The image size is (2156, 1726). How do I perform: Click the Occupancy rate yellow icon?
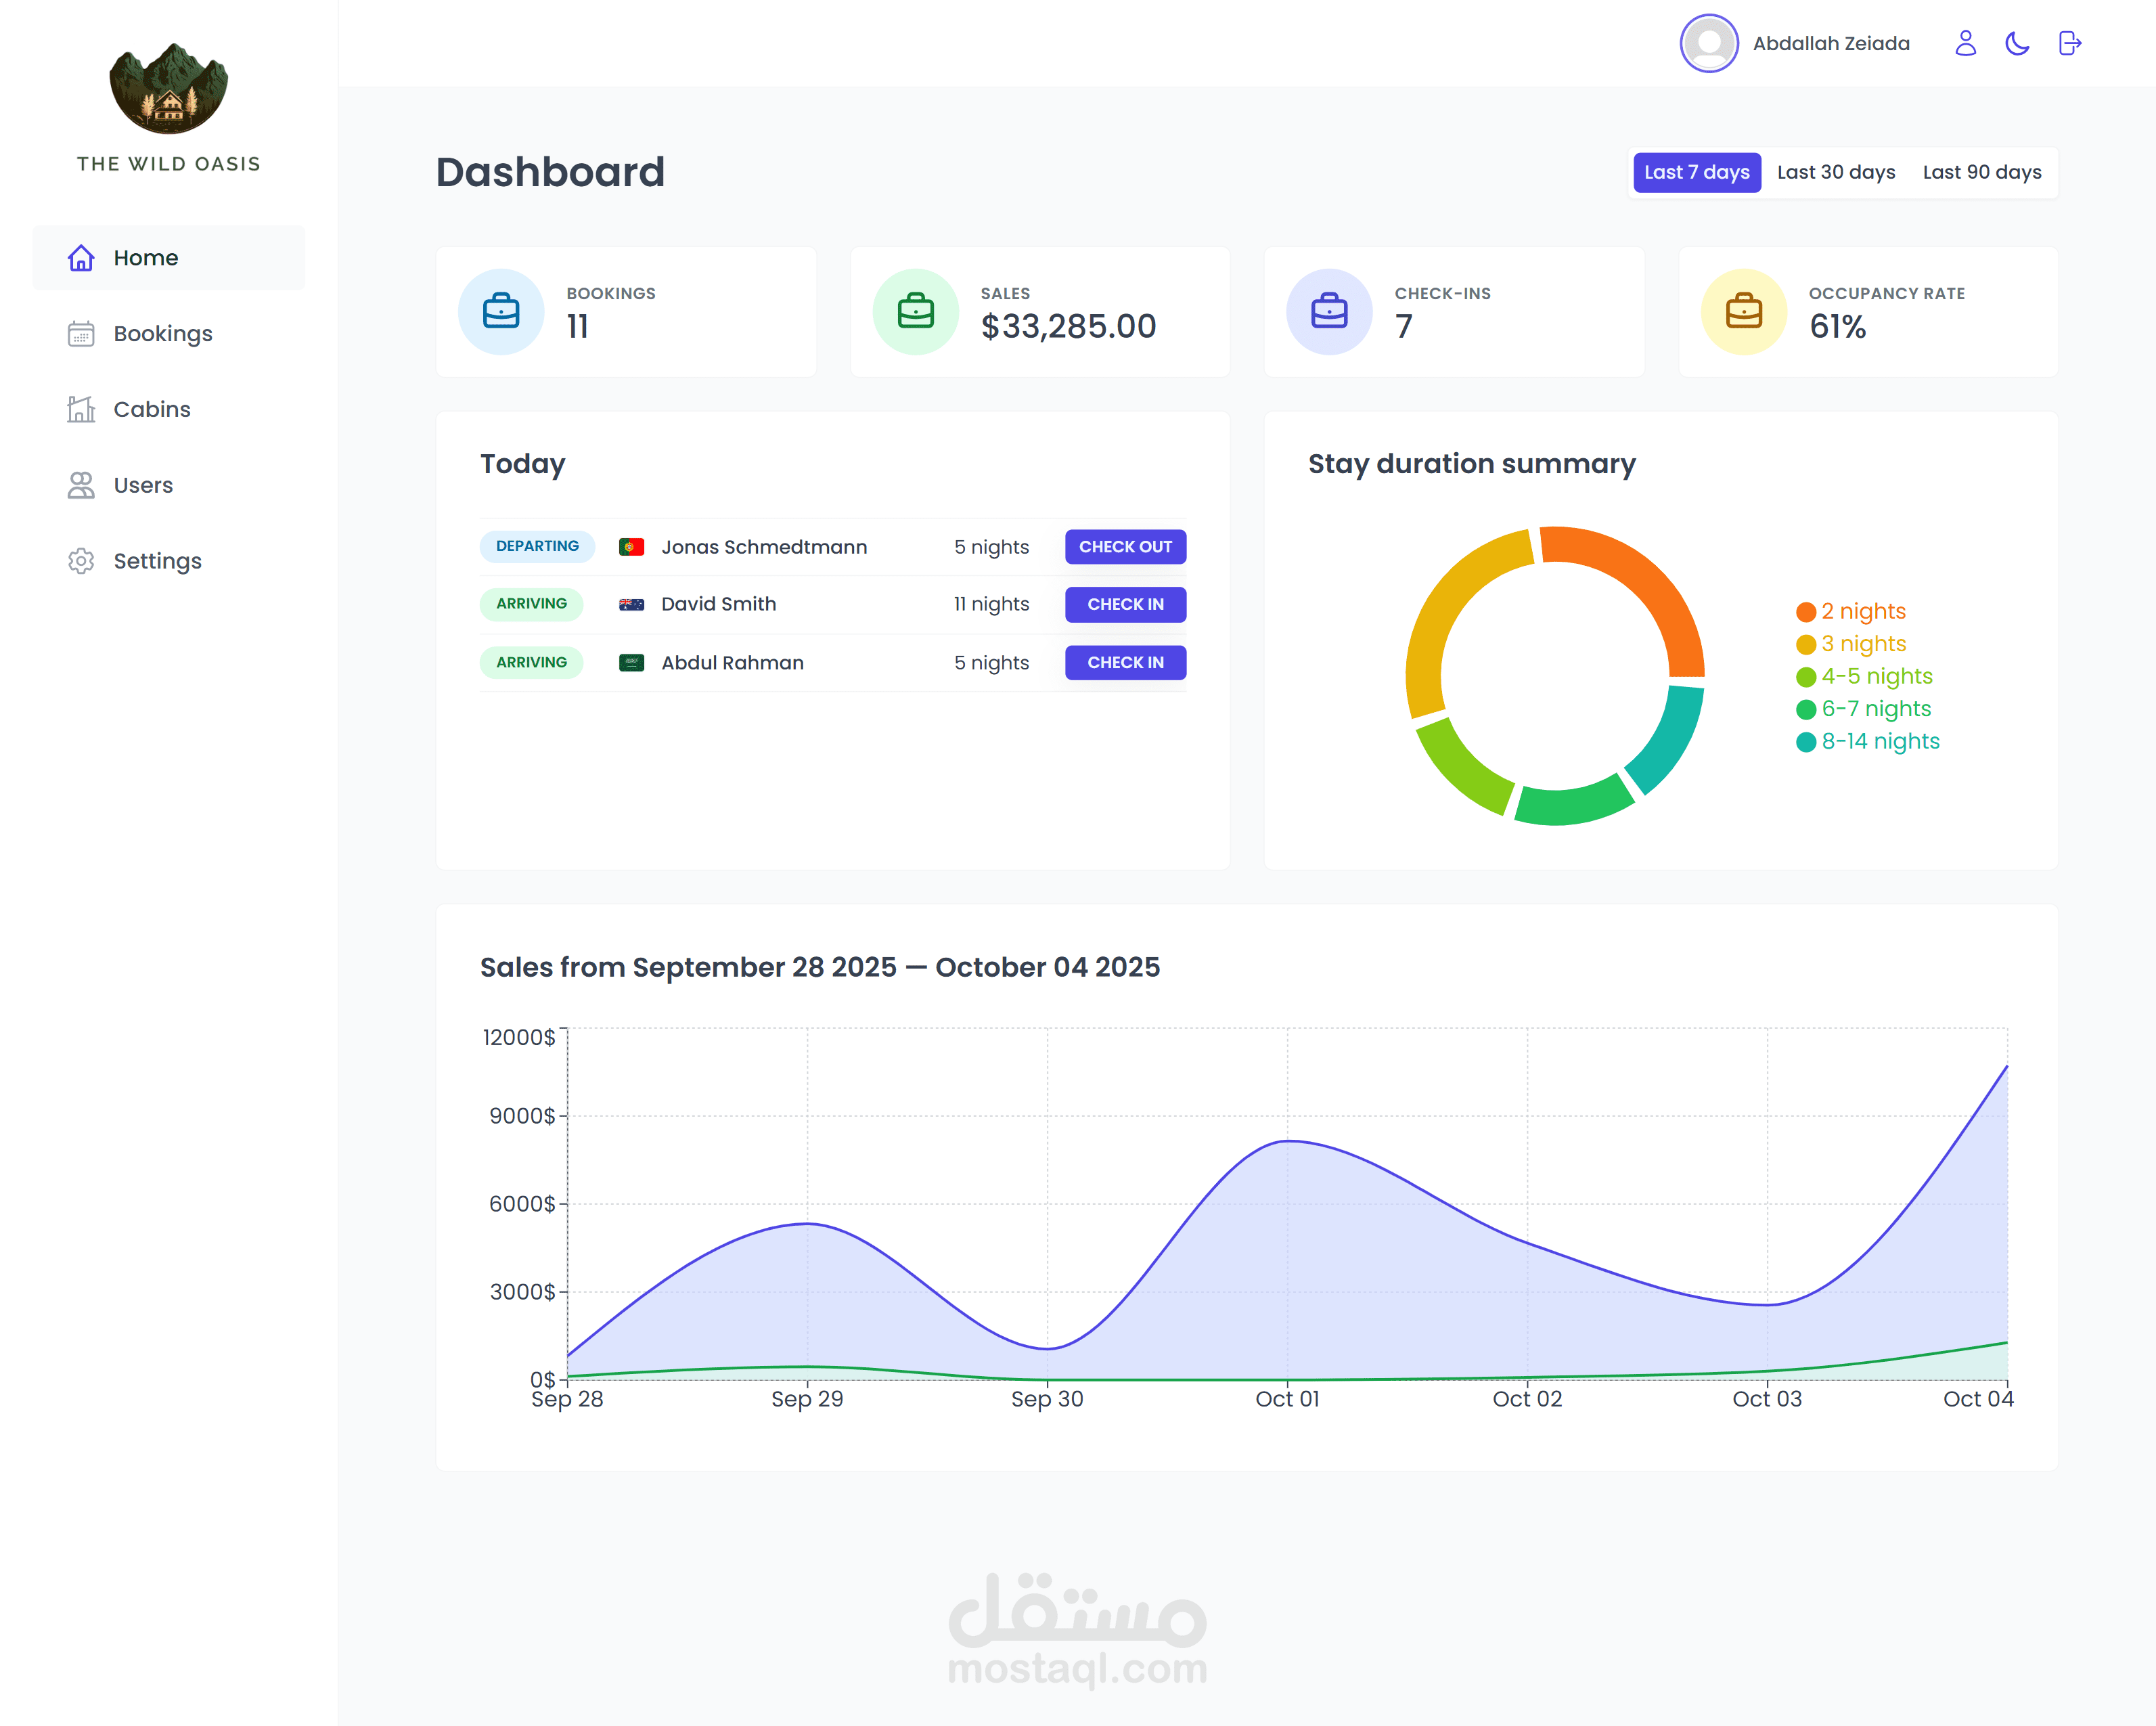click(x=1743, y=311)
